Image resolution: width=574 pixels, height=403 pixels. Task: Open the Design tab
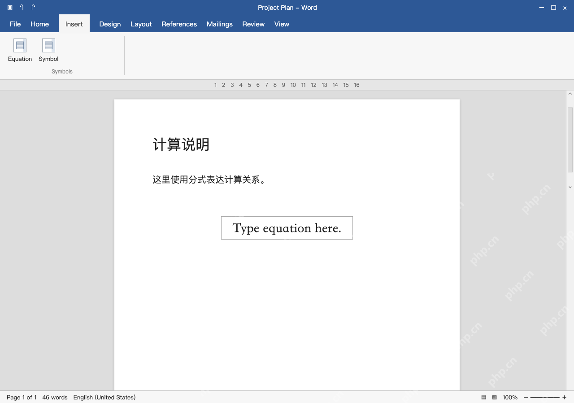(110, 24)
